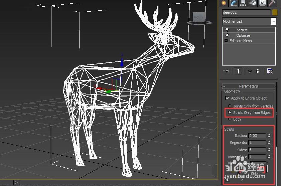Viewport: 281px width, 186px height.
Task: Edit the deer002 object name field
Action: (x=246, y=12)
